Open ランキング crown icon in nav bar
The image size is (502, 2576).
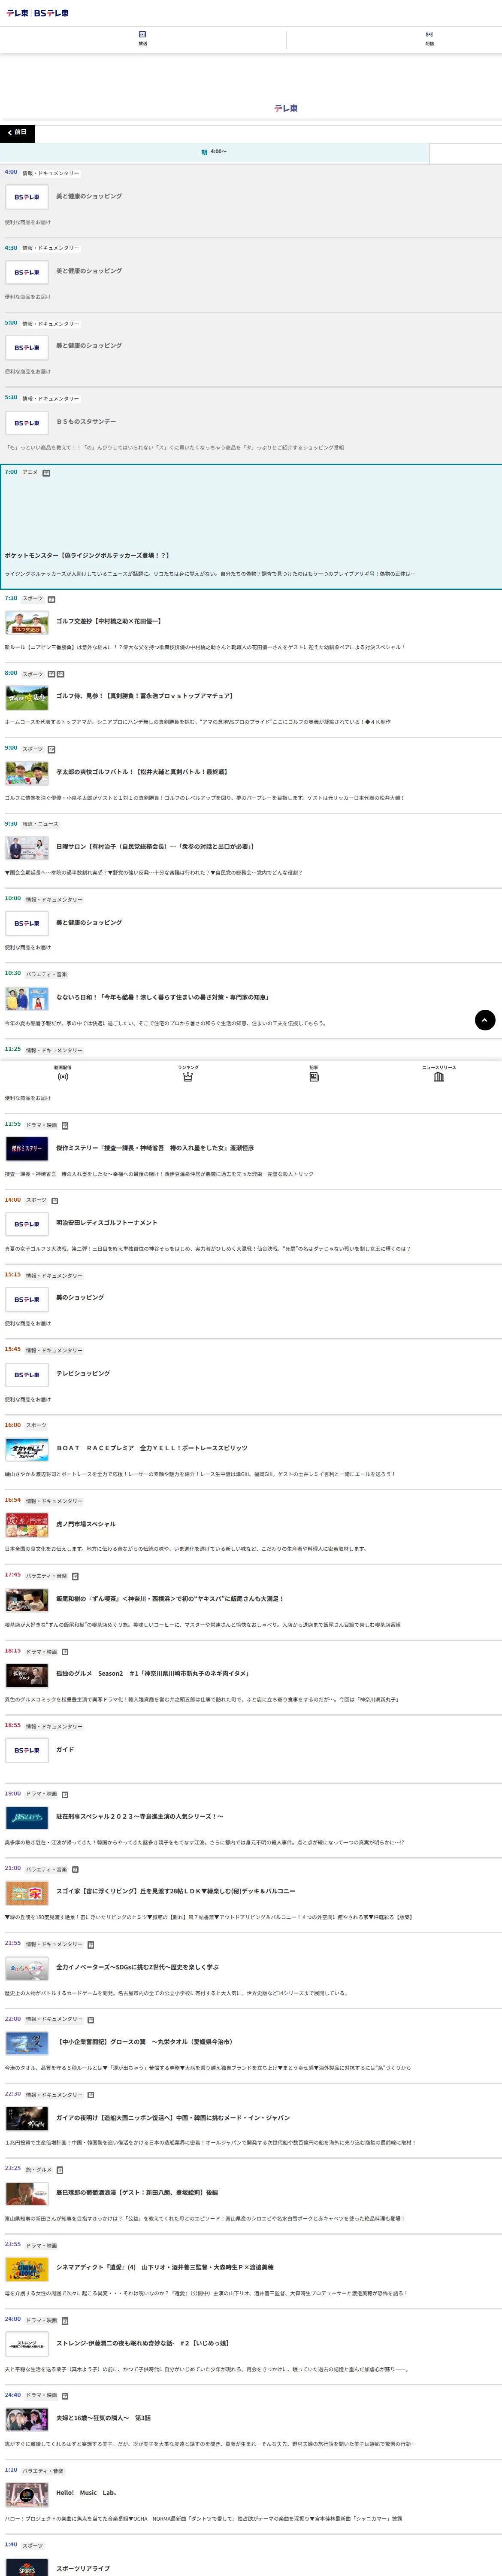click(x=188, y=1073)
